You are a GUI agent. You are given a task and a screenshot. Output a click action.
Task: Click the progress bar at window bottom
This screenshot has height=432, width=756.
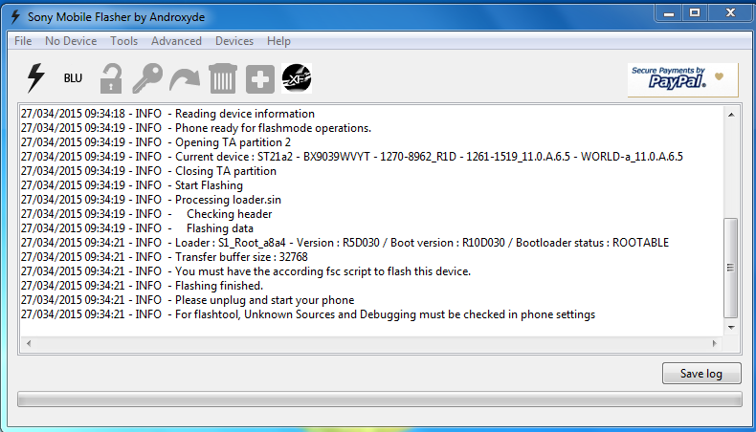[x=380, y=400]
